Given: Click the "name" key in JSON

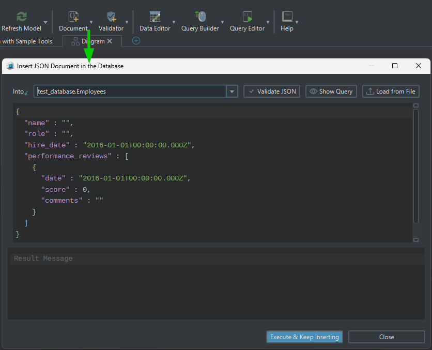Looking at the screenshot, I should click(x=36, y=123).
